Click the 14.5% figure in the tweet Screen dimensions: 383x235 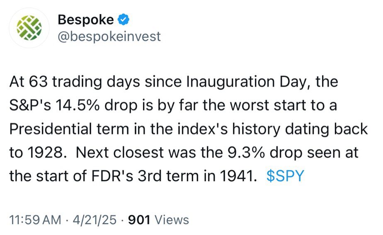(77, 106)
